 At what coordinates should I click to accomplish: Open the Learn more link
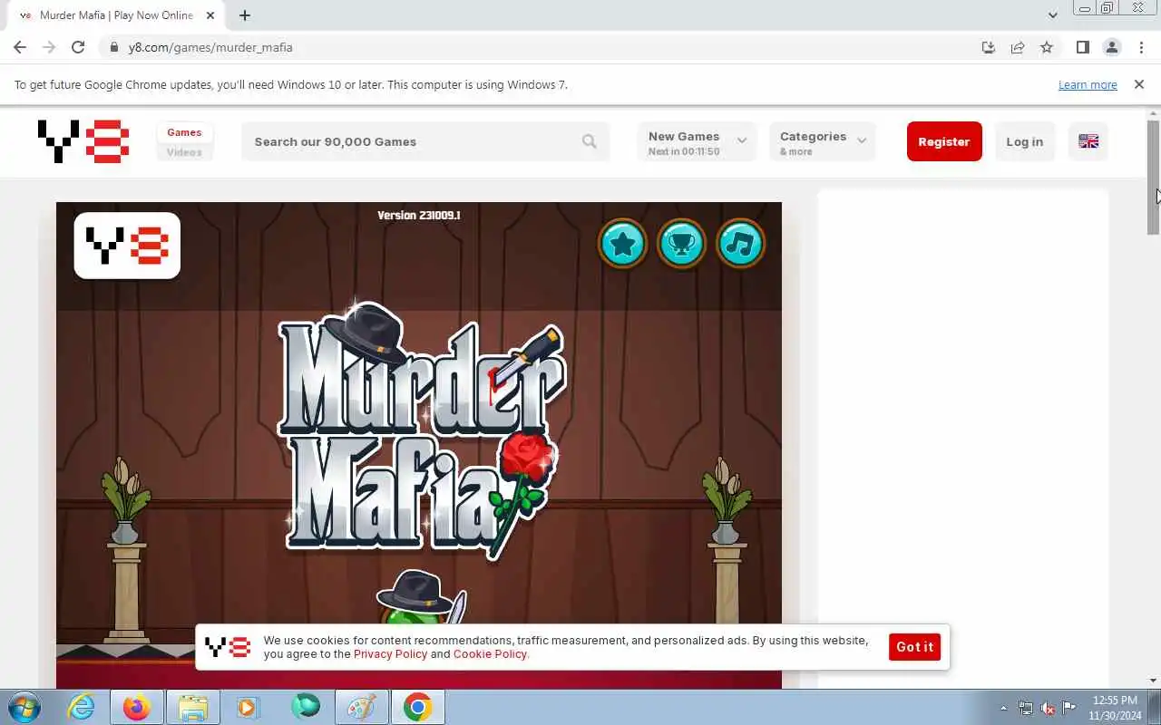1088,85
